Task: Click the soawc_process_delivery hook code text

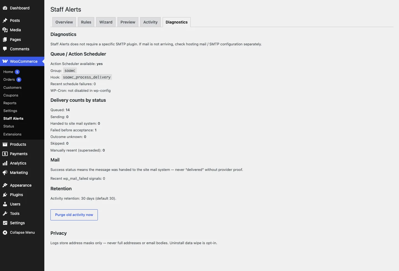Action: (87, 77)
